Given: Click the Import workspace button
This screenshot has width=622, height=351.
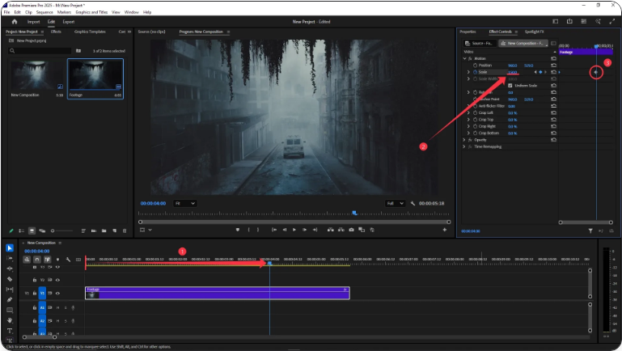Looking at the screenshot, I should coord(34,22).
